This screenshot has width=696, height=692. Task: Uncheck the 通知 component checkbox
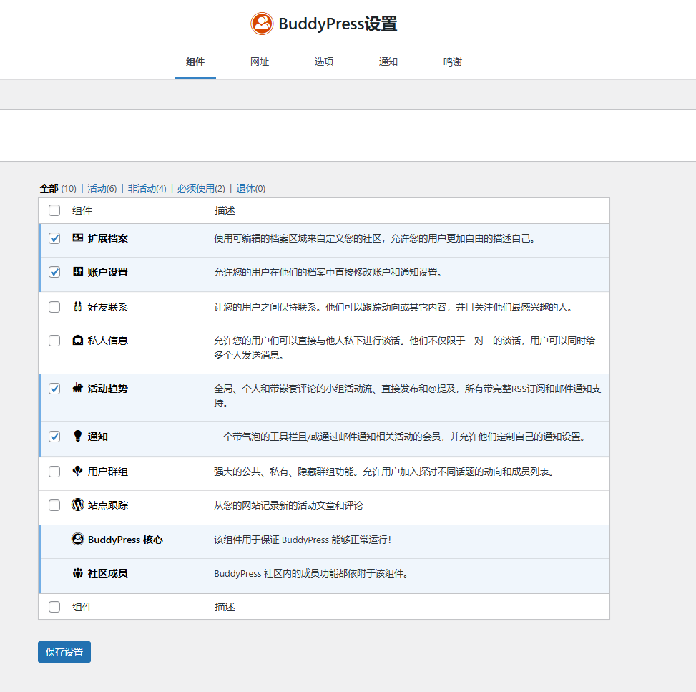54,437
